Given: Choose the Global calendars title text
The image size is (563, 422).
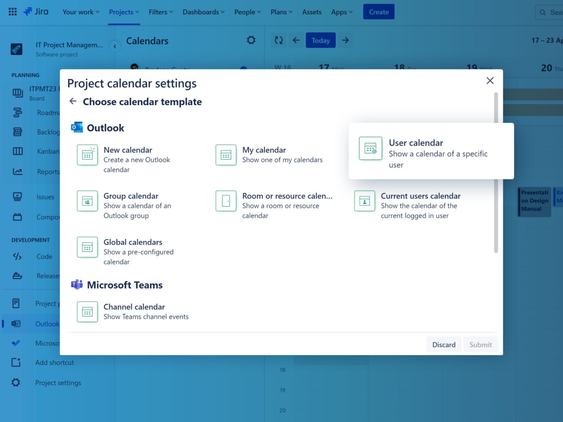Looking at the screenshot, I should pos(133,242).
